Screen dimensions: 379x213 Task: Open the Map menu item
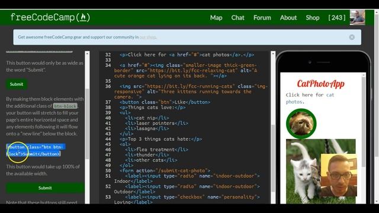tap(216, 18)
